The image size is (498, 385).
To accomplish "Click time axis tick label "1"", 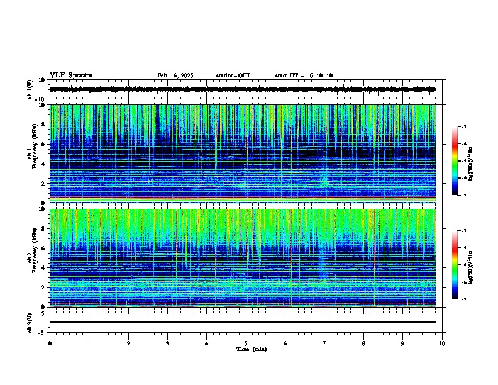I will [89, 343].
